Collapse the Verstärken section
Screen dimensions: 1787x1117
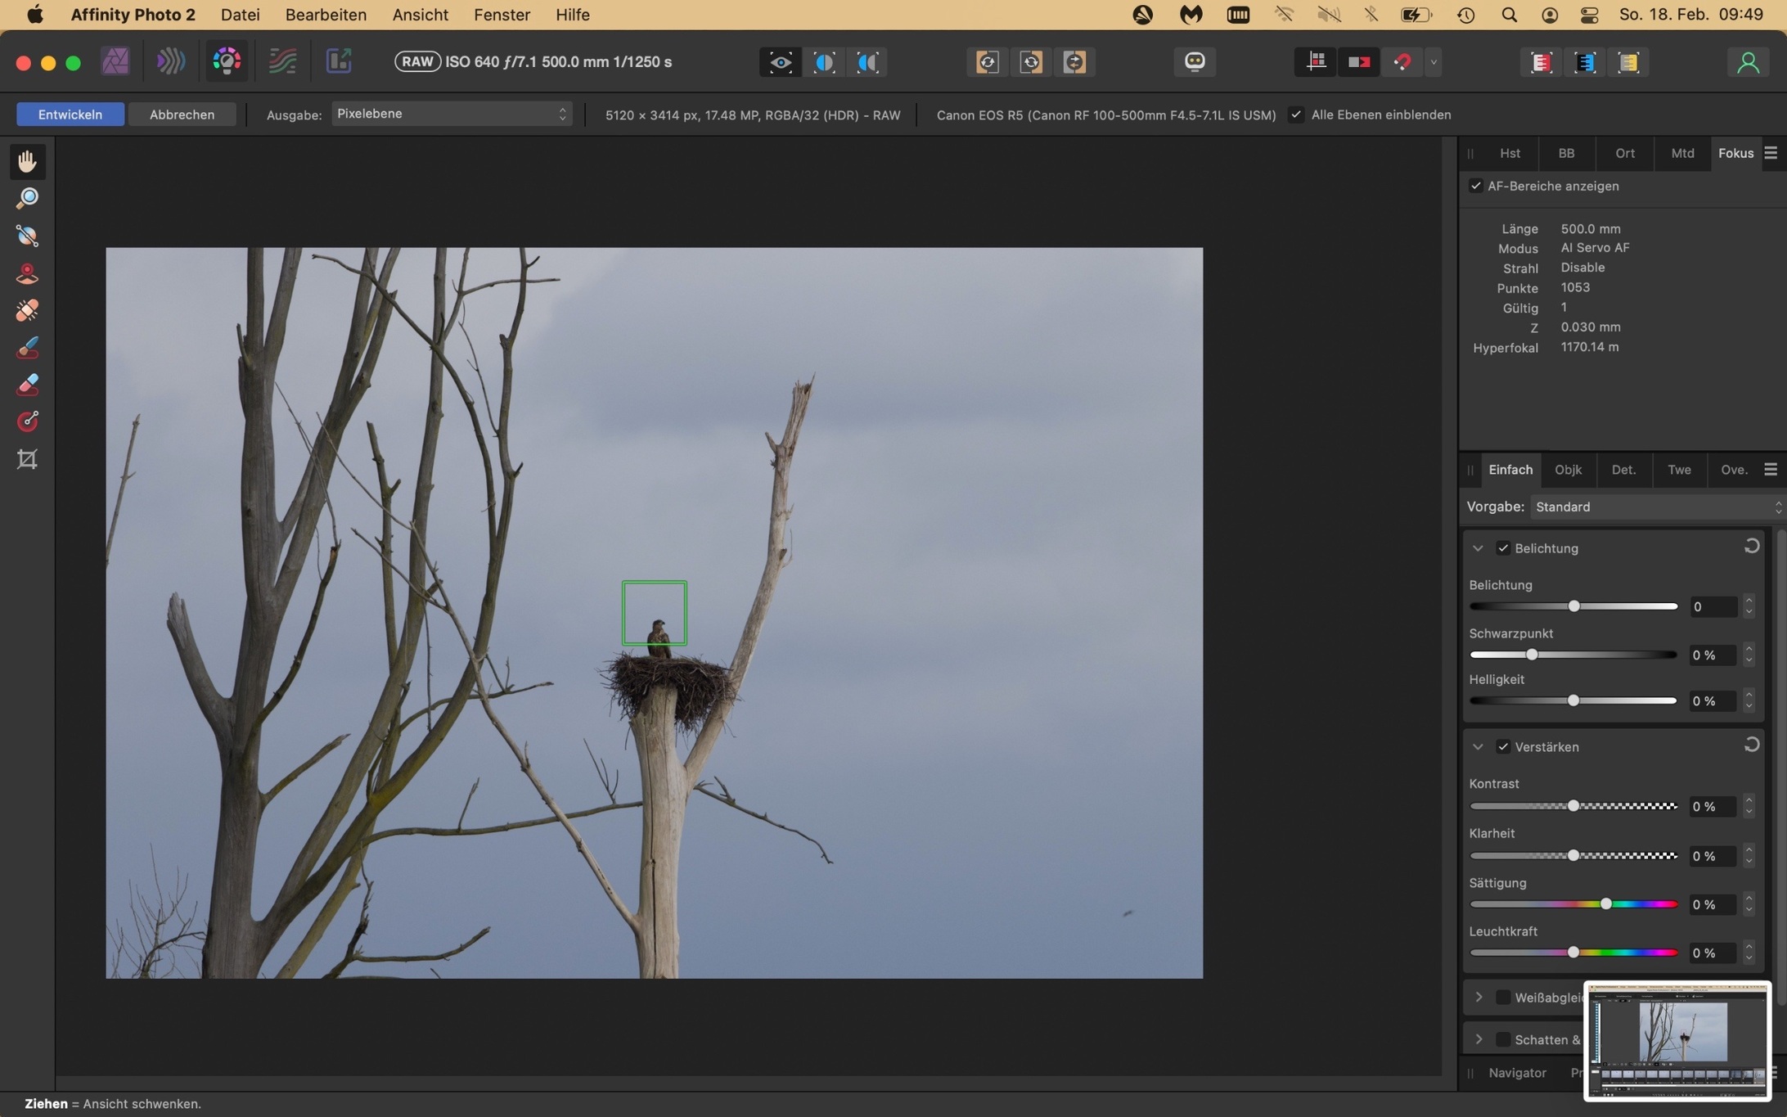(x=1478, y=746)
